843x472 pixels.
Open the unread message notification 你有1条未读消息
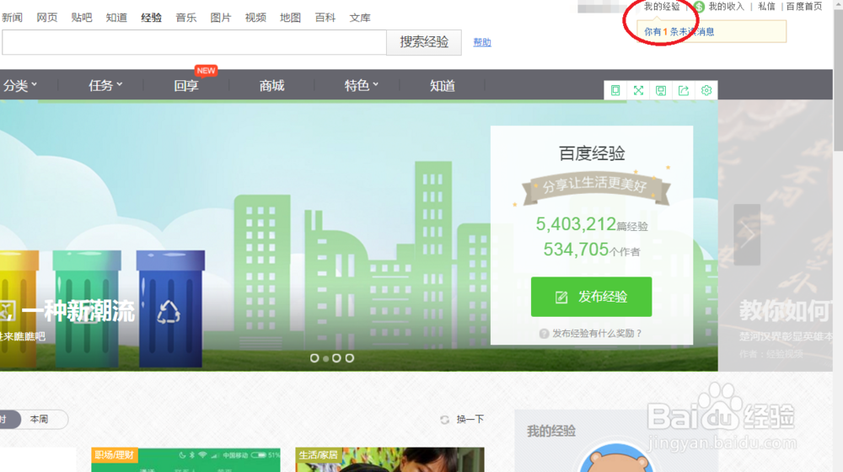(x=679, y=32)
